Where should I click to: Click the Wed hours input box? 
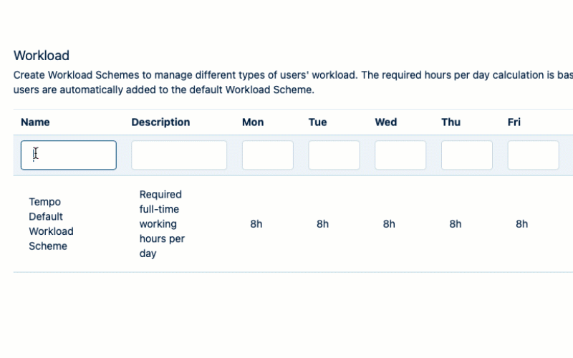(x=400, y=155)
